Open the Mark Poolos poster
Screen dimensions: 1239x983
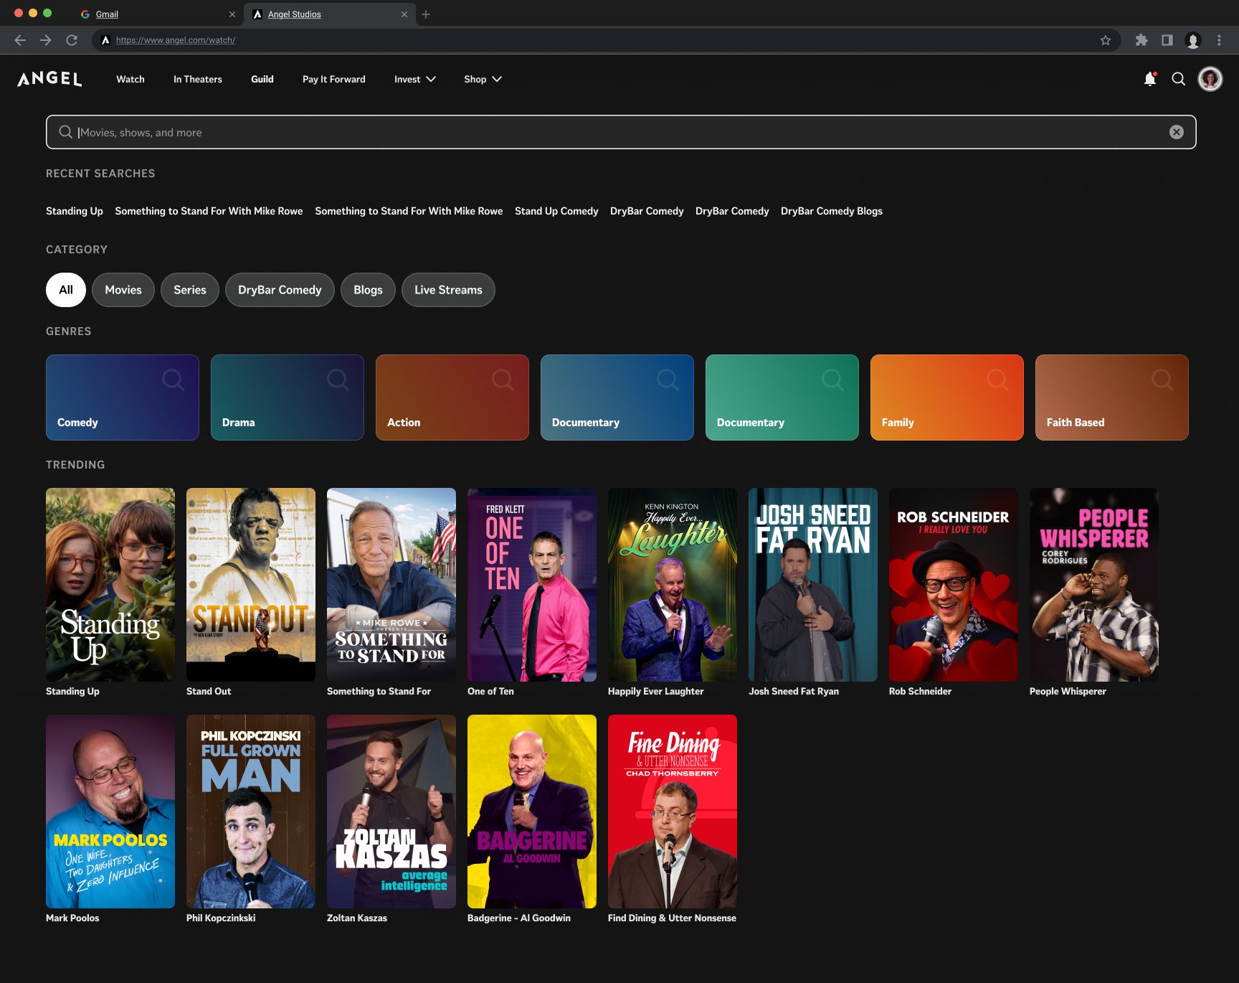[x=110, y=812]
